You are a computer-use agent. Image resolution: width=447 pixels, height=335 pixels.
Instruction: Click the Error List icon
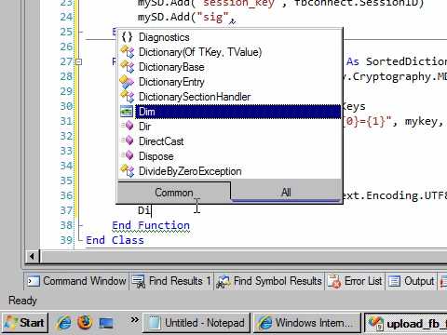pyautogui.click(x=334, y=282)
